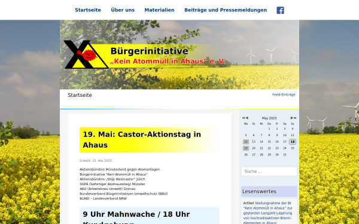The height and width of the screenshot is (224, 359).
Task: Click day 1 in the calendar
Action: point(269,128)
